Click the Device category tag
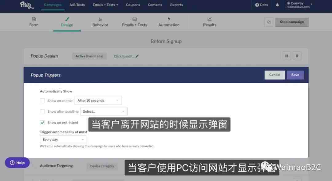This screenshot has width=332, height=181. point(102,166)
